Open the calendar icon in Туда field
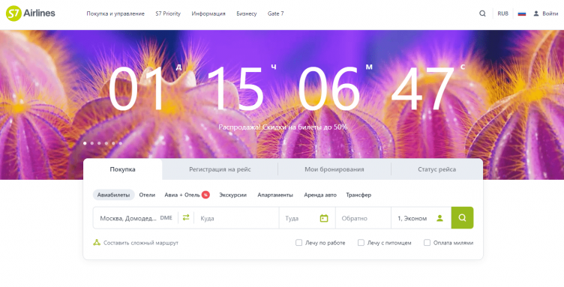This screenshot has height=287, width=564. 324,218
